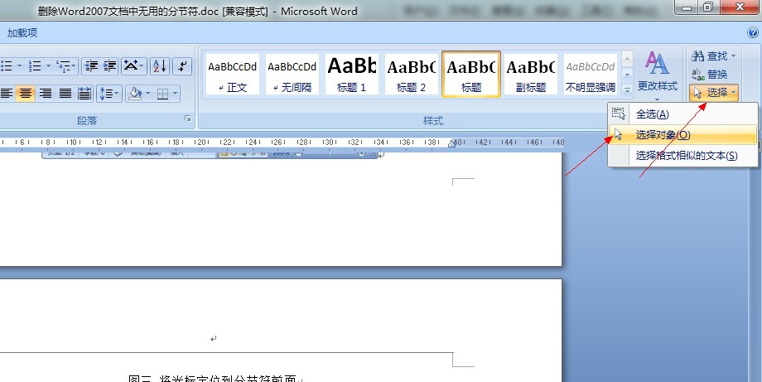
Task: Open the numbering style dropdown arrow
Action: tap(48, 65)
